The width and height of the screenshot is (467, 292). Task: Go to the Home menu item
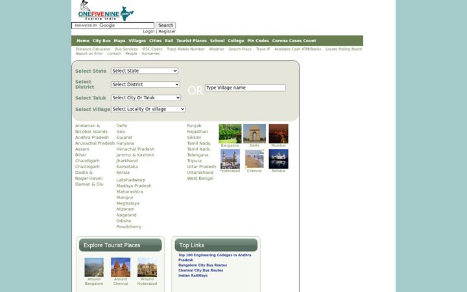83,41
